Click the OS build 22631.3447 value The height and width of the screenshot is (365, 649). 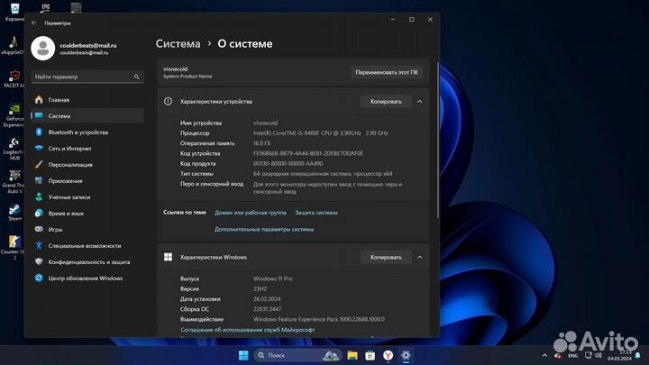pyautogui.click(x=267, y=309)
